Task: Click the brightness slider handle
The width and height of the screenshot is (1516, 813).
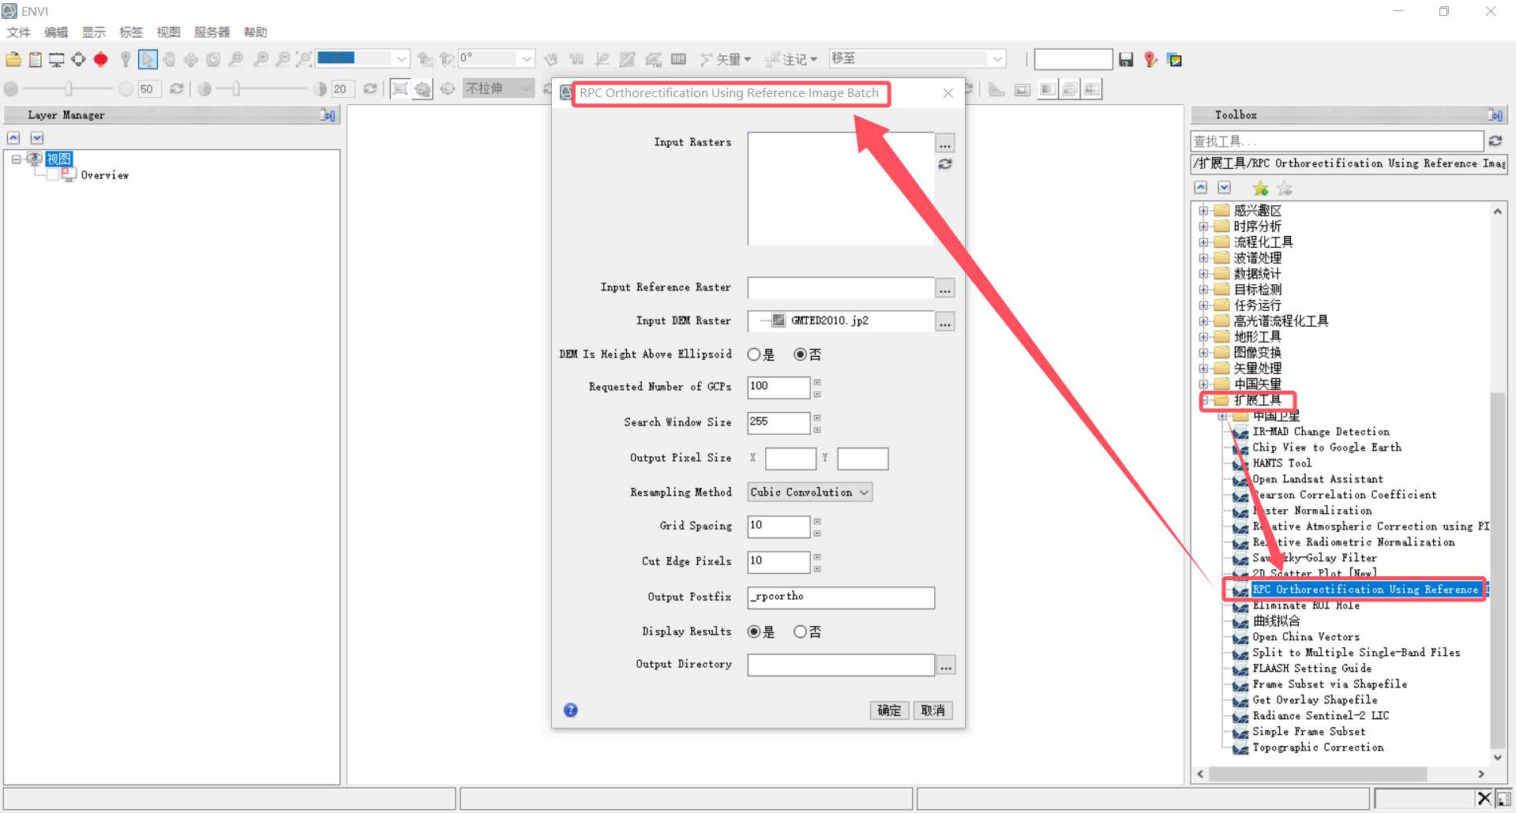Action: (x=69, y=88)
